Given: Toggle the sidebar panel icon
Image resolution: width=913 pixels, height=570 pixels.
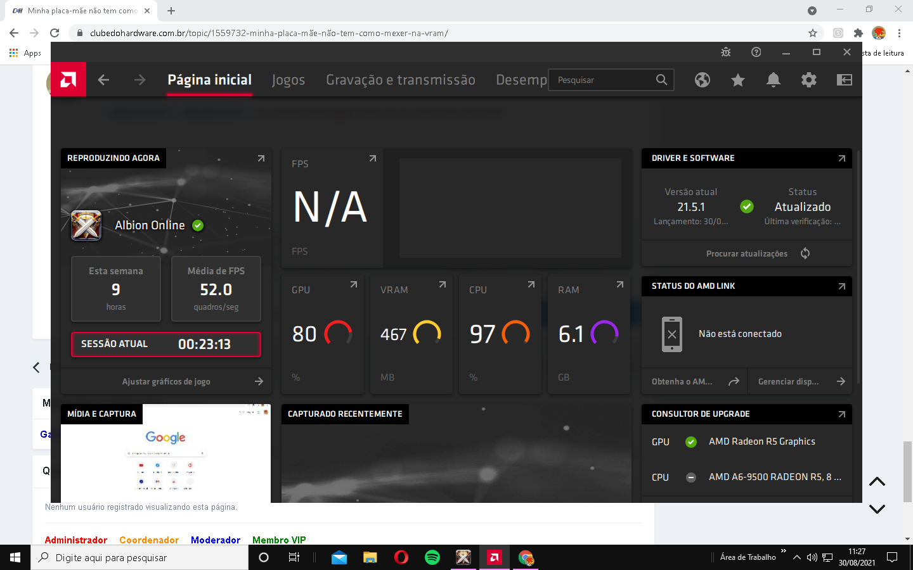Looking at the screenshot, I should point(845,80).
